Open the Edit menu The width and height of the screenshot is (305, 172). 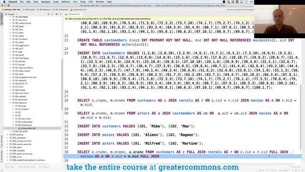pyautogui.click(x=29, y=2)
